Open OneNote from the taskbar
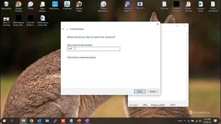 point(87,121)
